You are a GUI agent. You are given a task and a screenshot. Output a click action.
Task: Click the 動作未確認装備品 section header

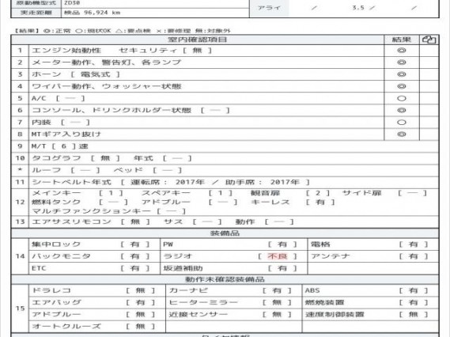tap(225, 279)
